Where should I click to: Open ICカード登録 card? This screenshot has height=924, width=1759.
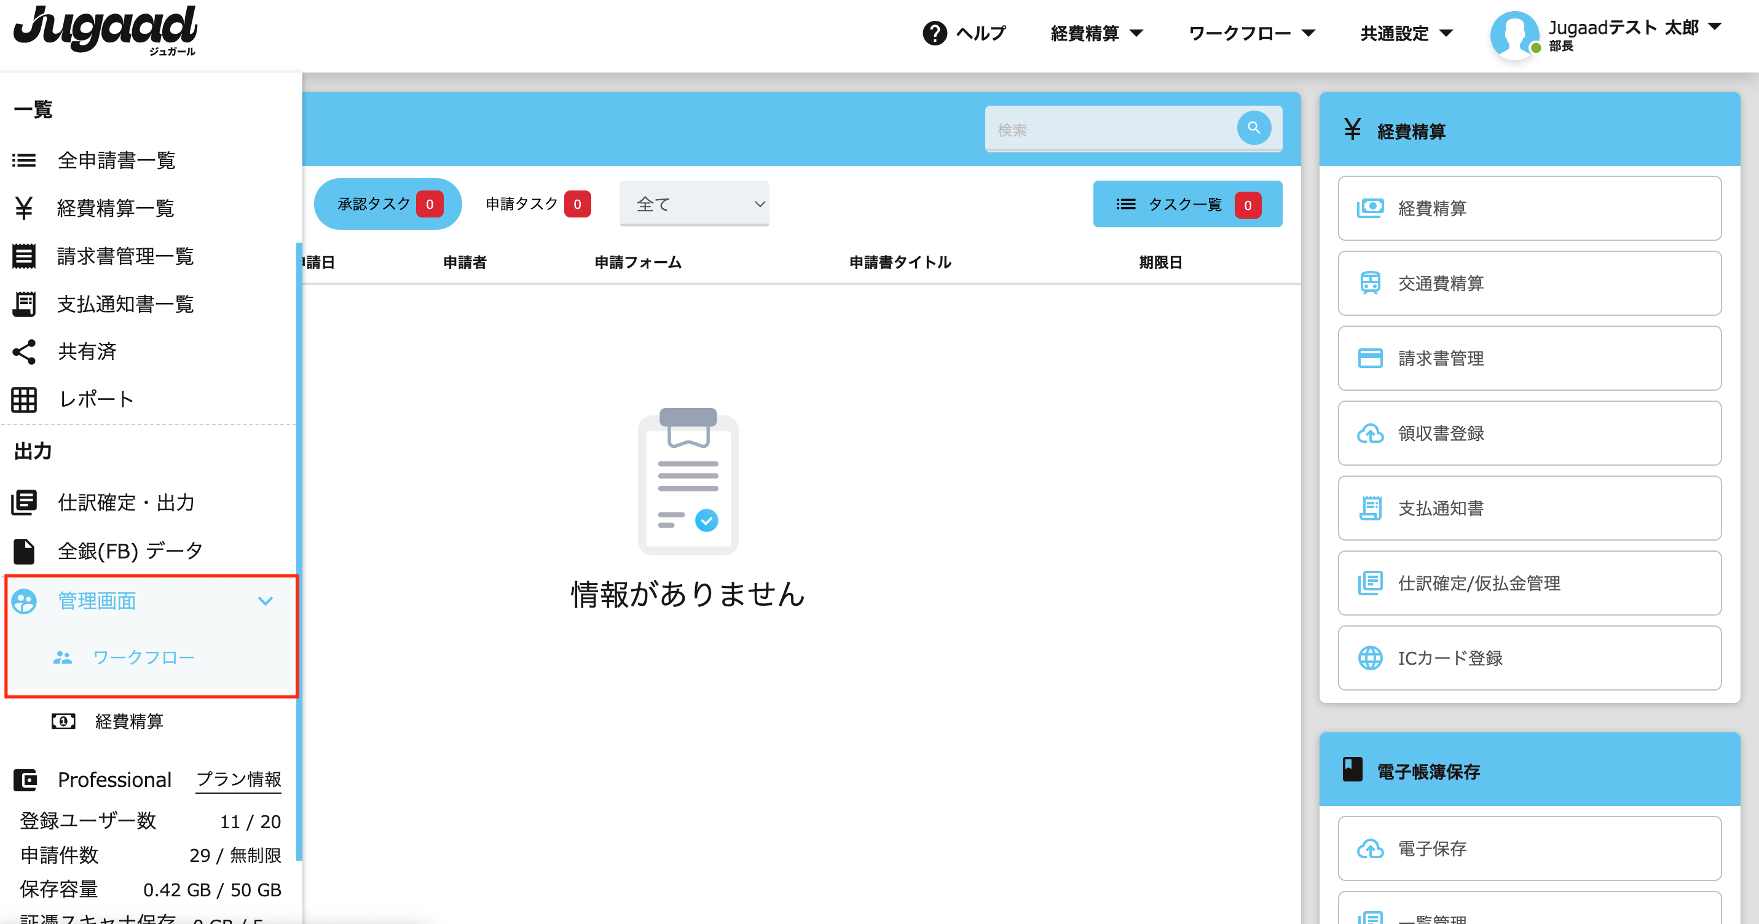click(x=1530, y=658)
